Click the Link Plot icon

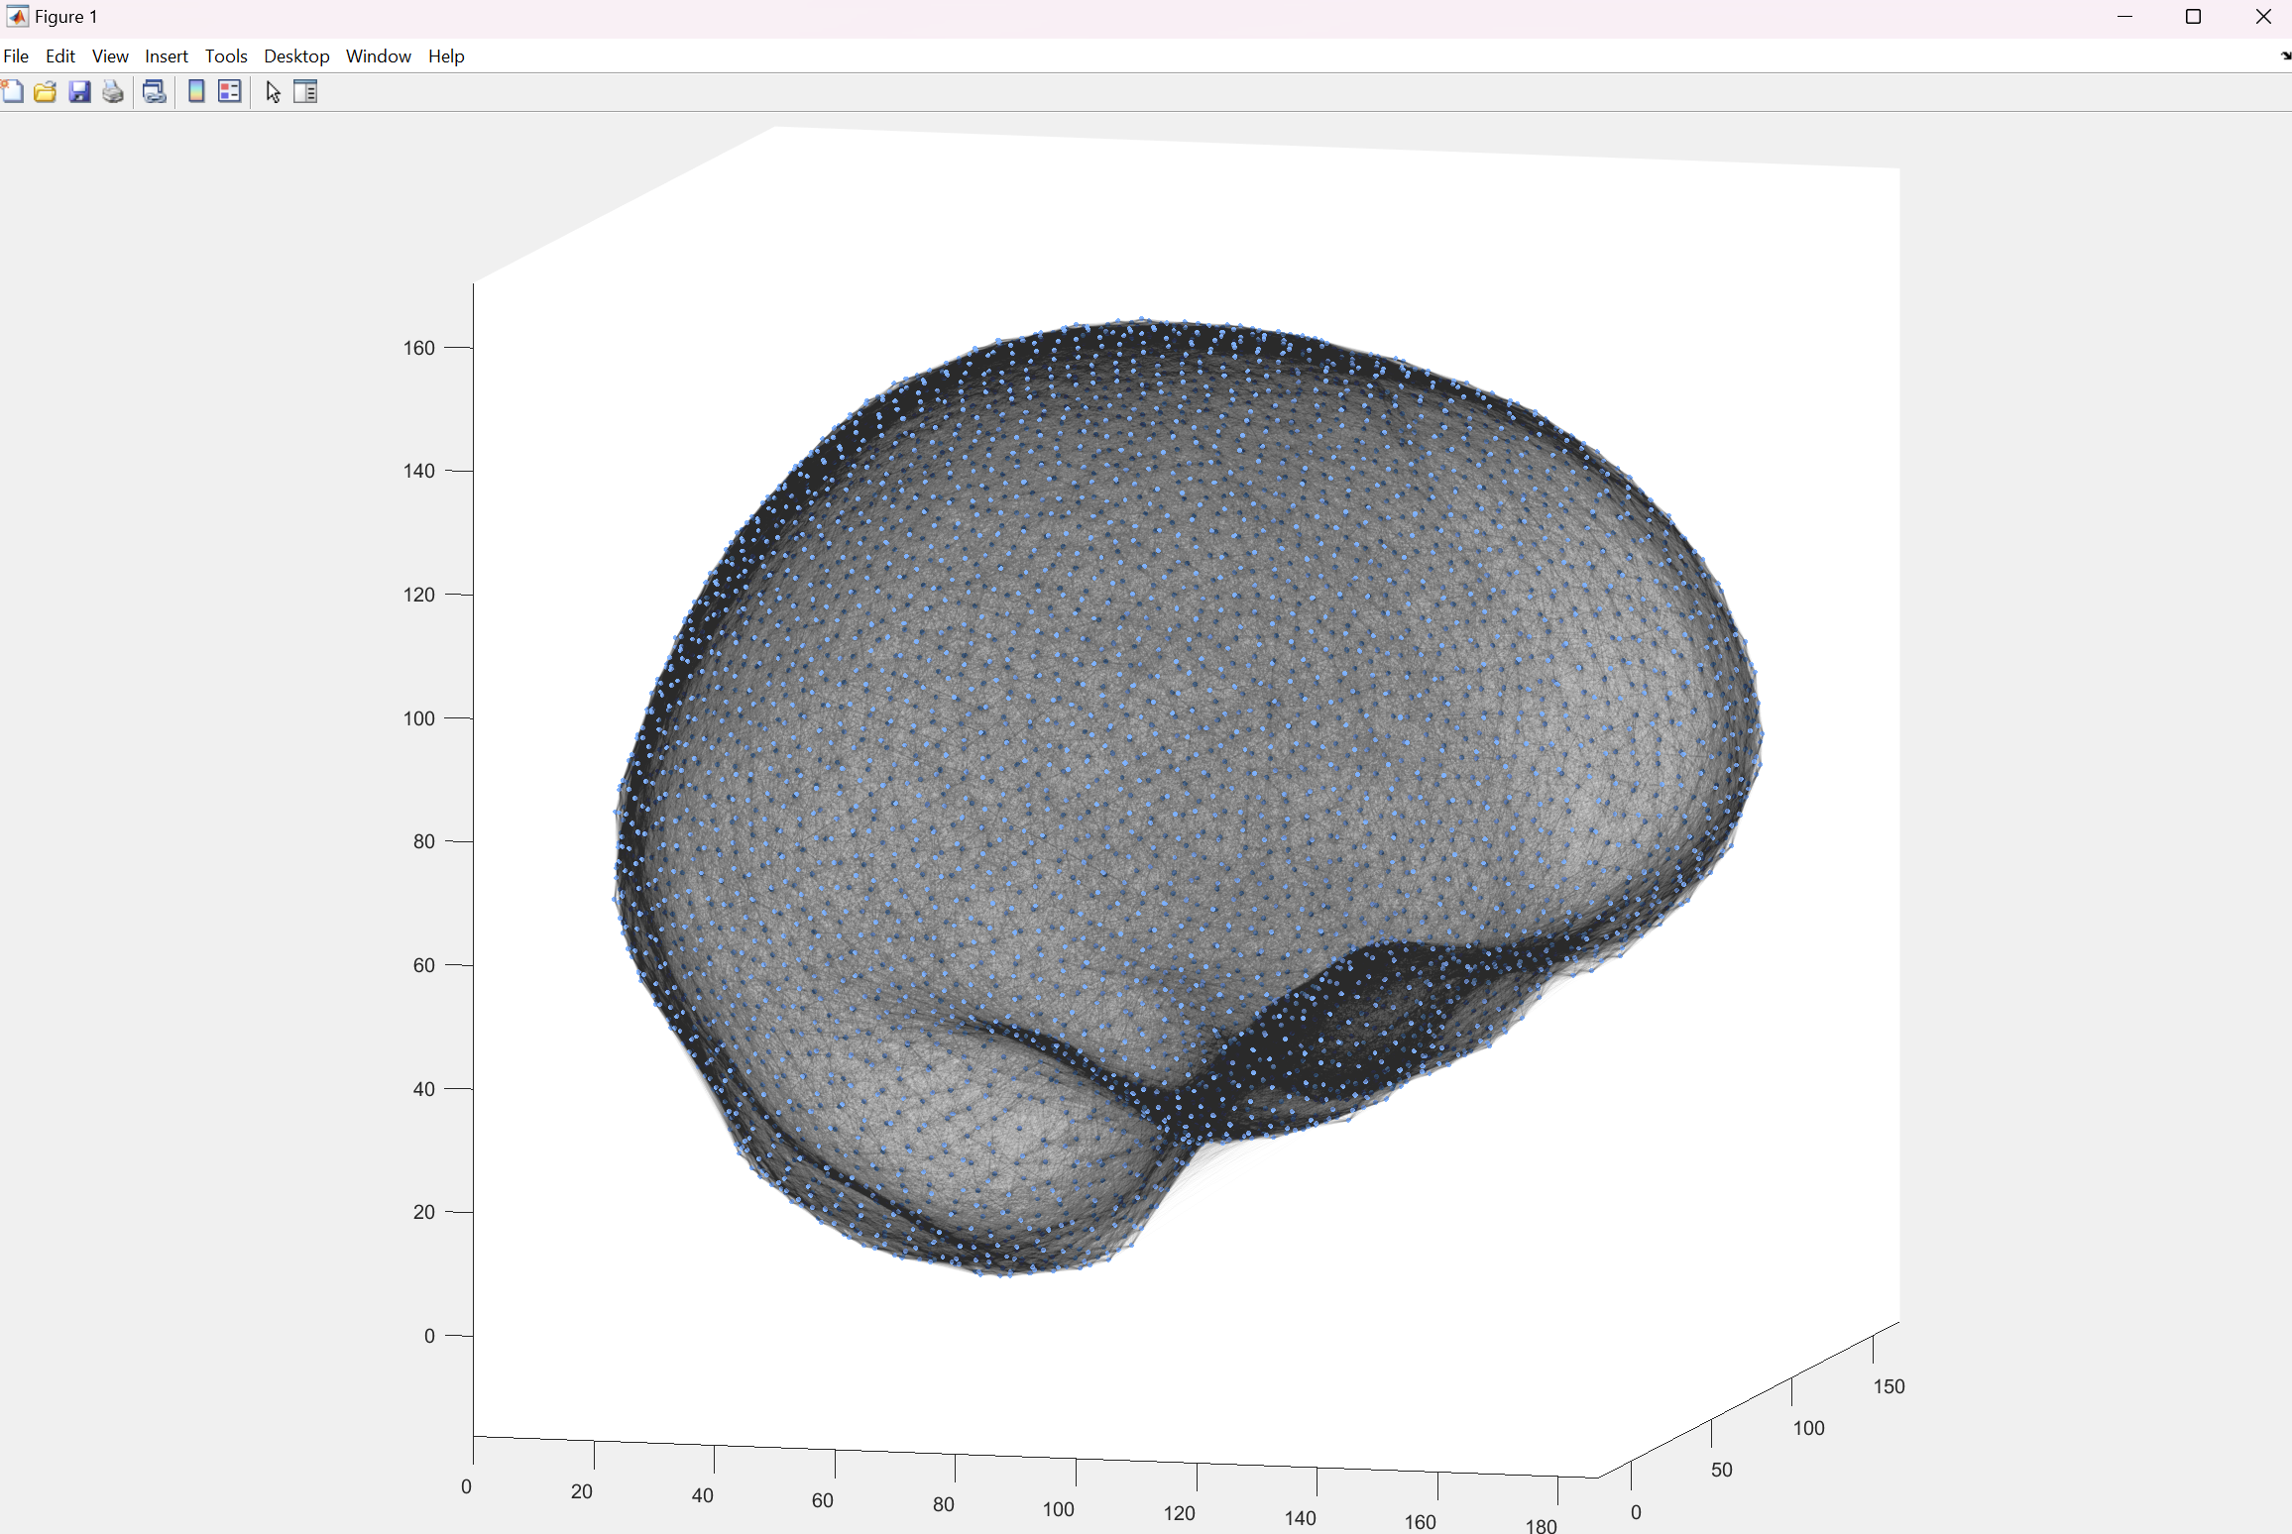coord(154,92)
